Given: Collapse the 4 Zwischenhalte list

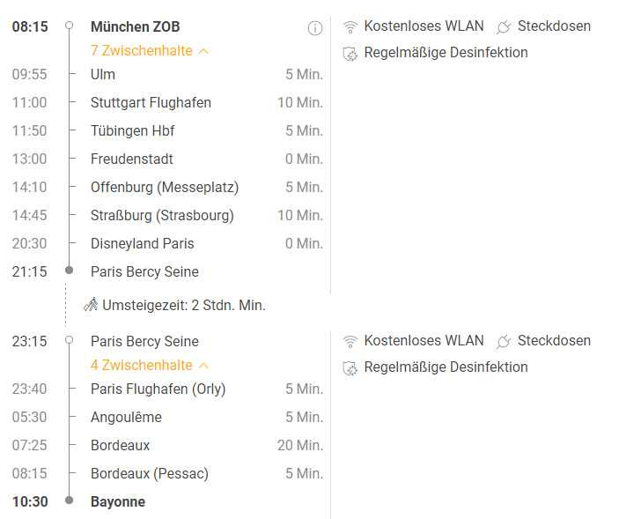Looking at the screenshot, I should [x=149, y=365].
